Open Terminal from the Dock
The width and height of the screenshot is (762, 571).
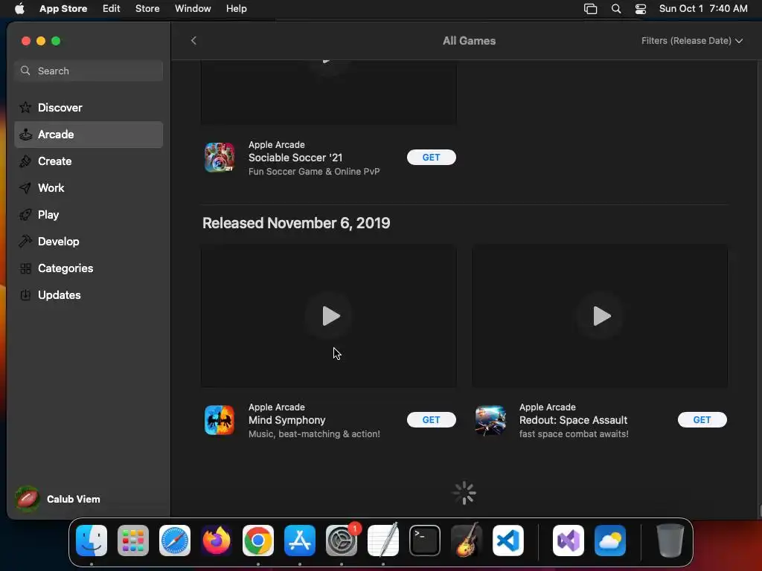(x=425, y=541)
